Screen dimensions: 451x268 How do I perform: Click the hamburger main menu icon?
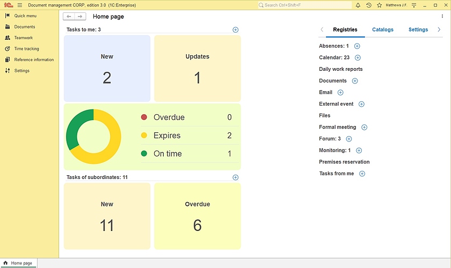point(20,5)
